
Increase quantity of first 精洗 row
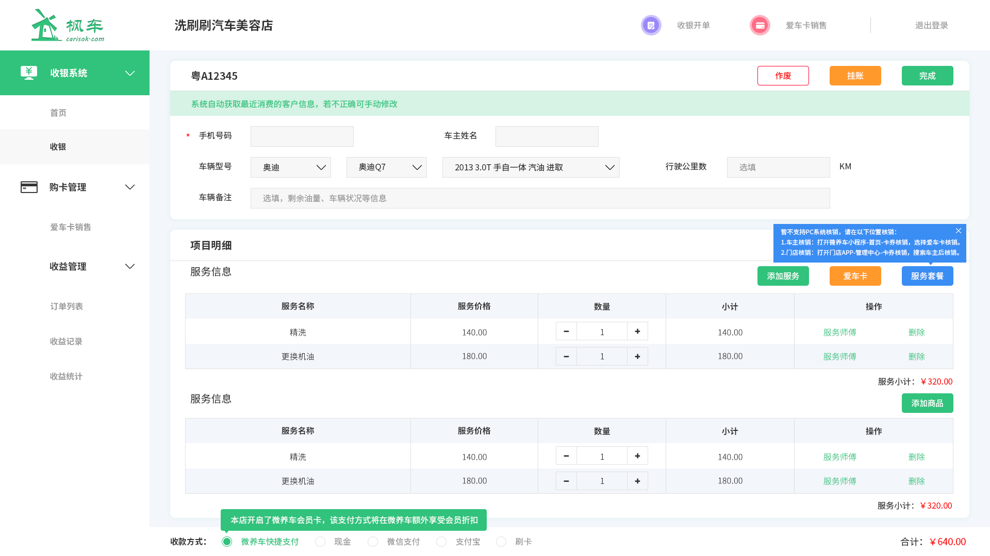tap(637, 332)
